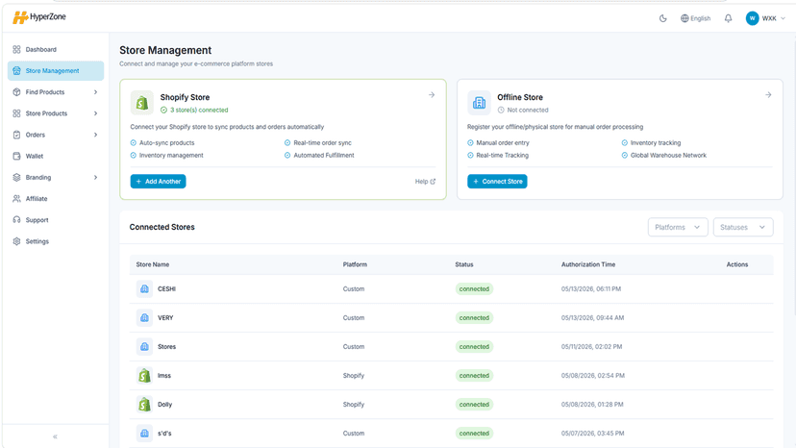Open Shopify Help link
Image resolution: width=796 pixels, height=448 pixels.
pyautogui.click(x=426, y=182)
